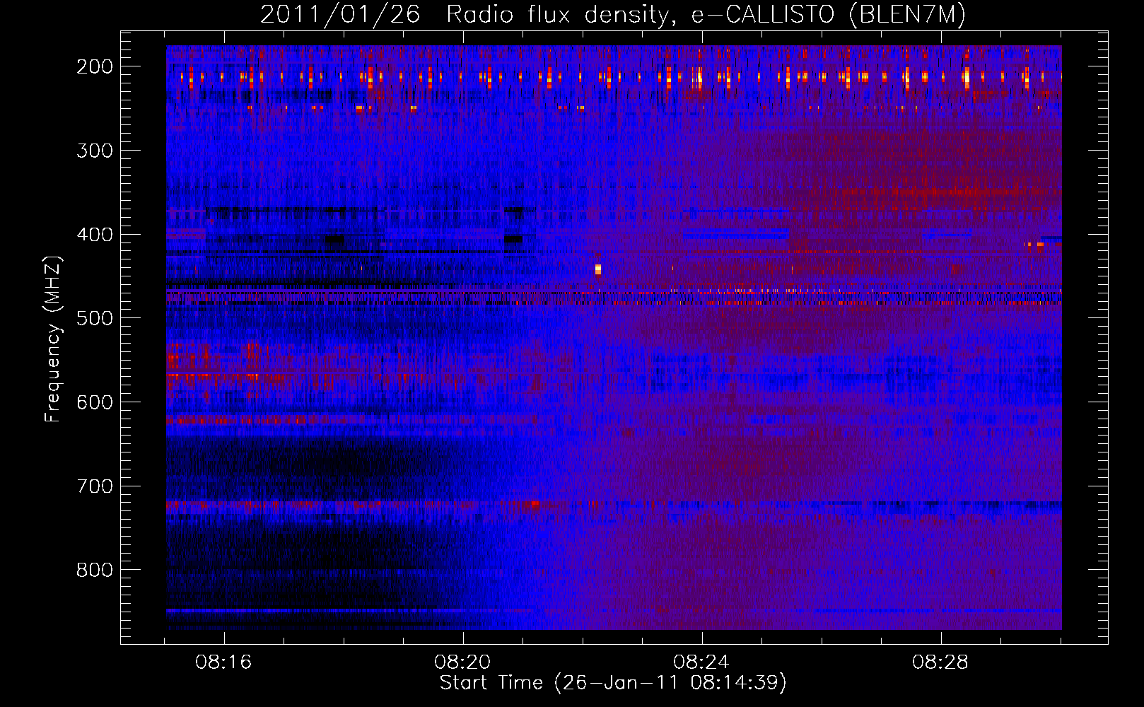
Task: Click the 08:24 time tick label
Action: [x=702, y=662]
